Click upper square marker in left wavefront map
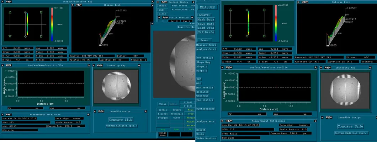This screenshot has width=377, height=142. (x=41, y=12)
